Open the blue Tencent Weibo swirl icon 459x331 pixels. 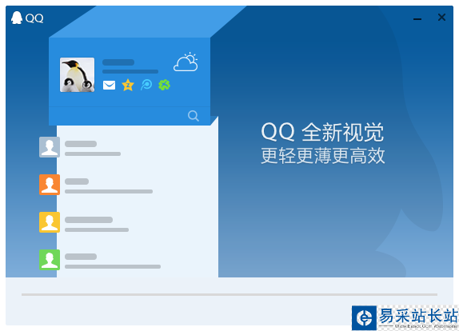pos(146,85)
